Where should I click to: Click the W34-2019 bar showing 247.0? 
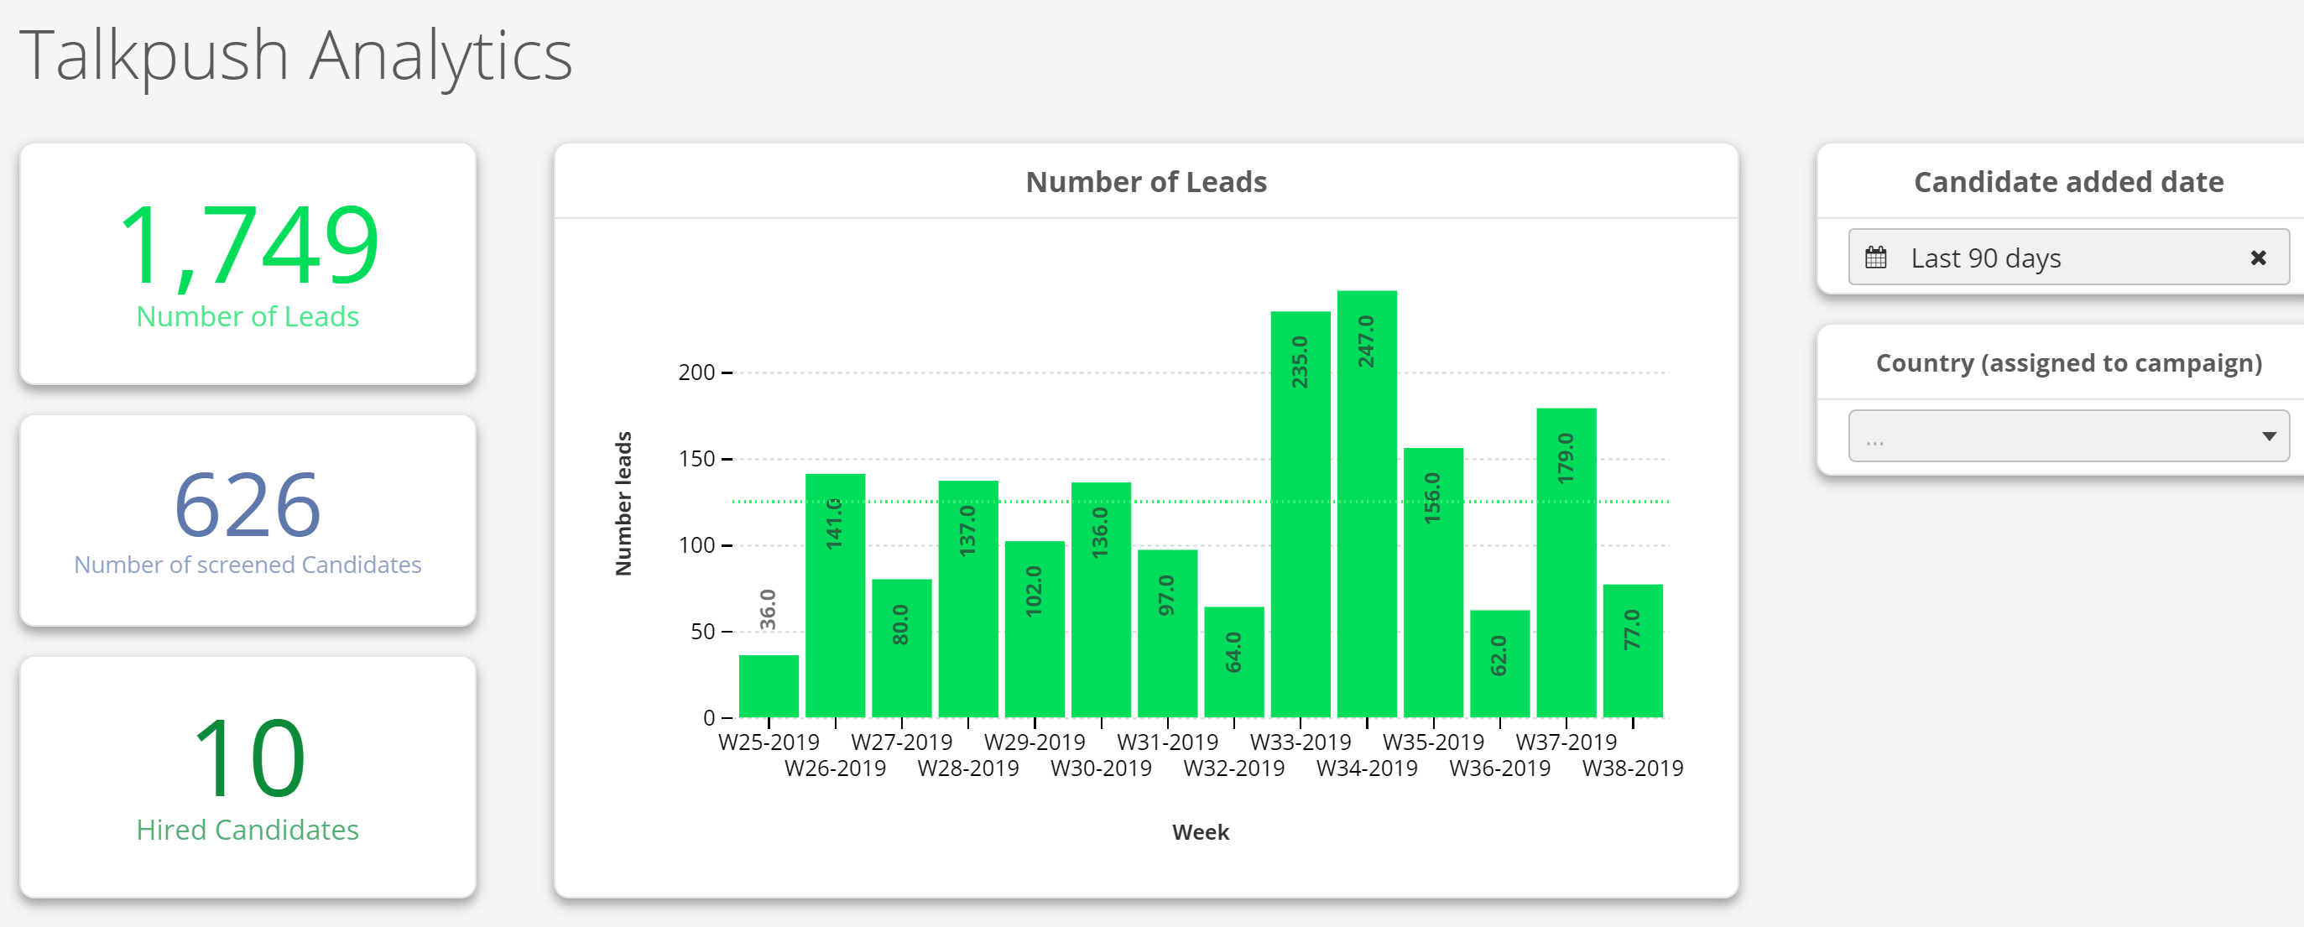coord(1366,503)
